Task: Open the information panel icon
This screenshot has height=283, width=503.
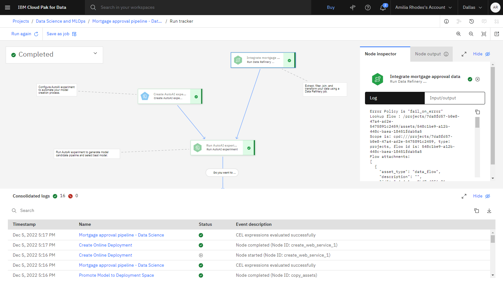Action: tap(446, 21)
